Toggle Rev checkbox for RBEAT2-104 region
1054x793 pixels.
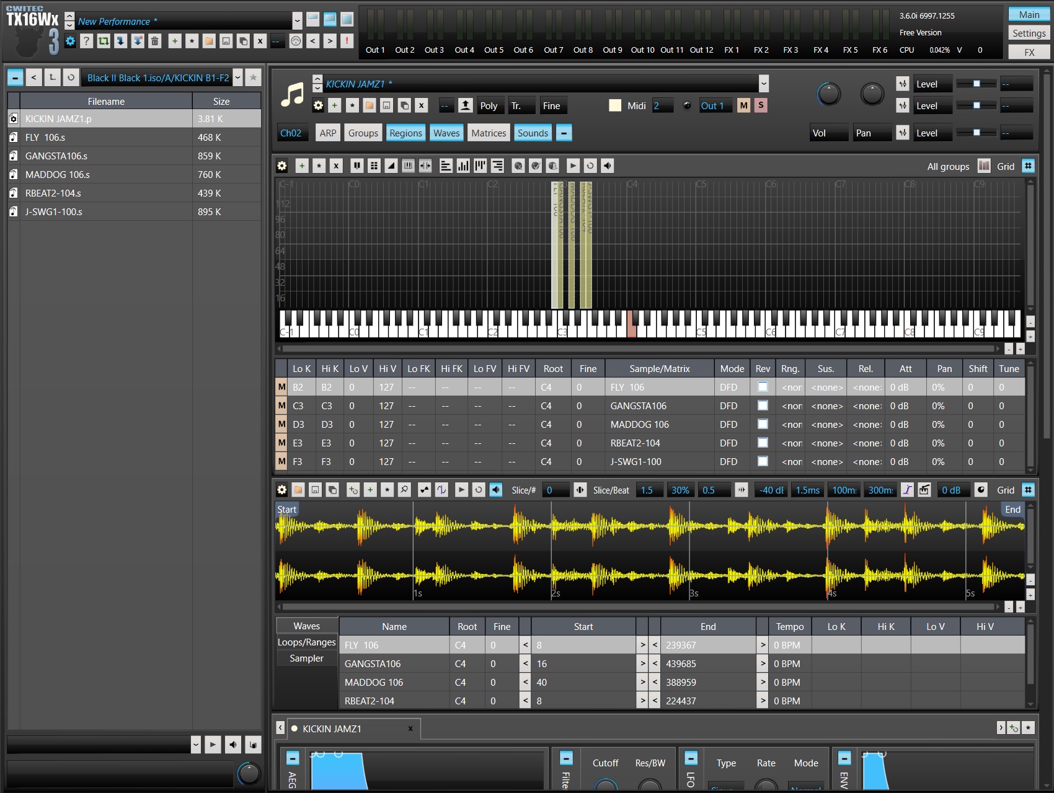pos(763,443)
